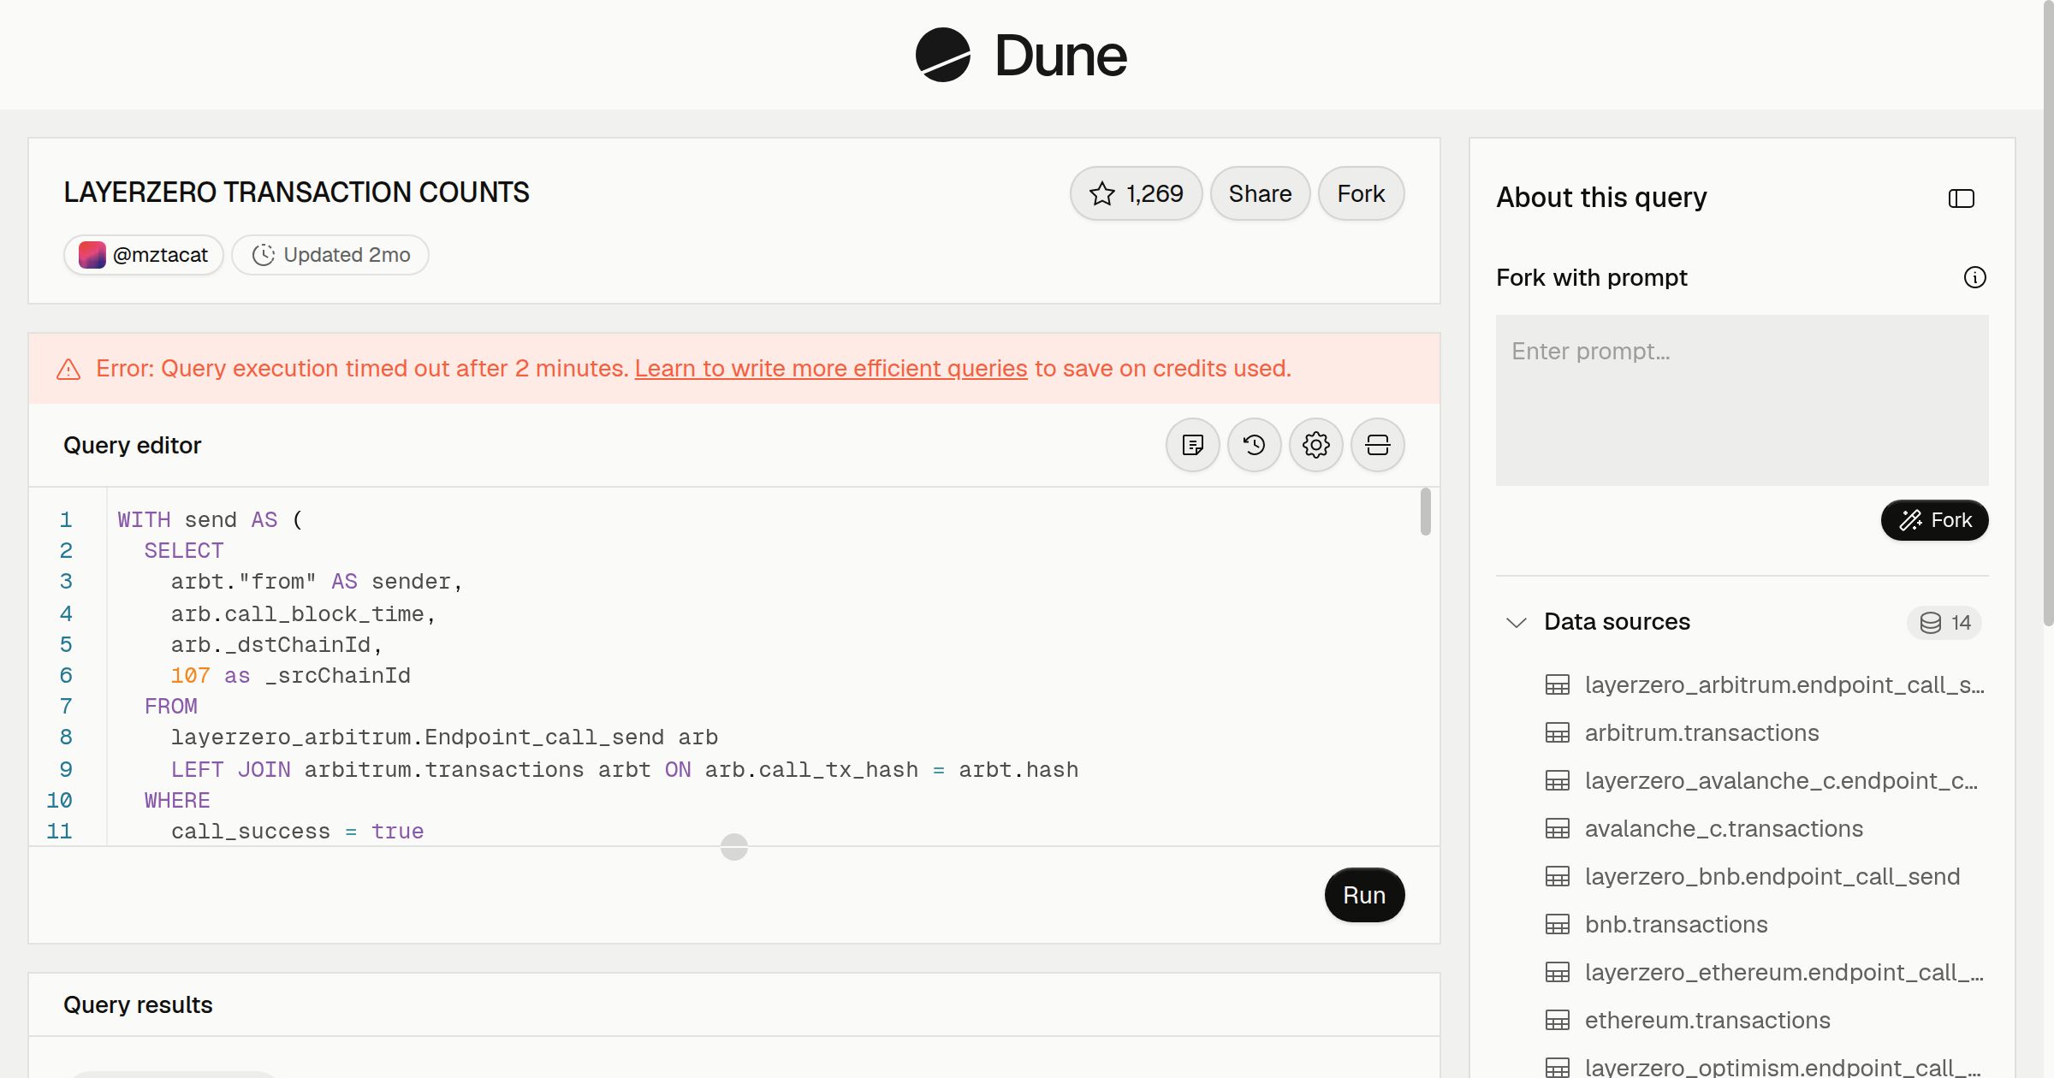Click the page vertical scrollbar

2048,312
